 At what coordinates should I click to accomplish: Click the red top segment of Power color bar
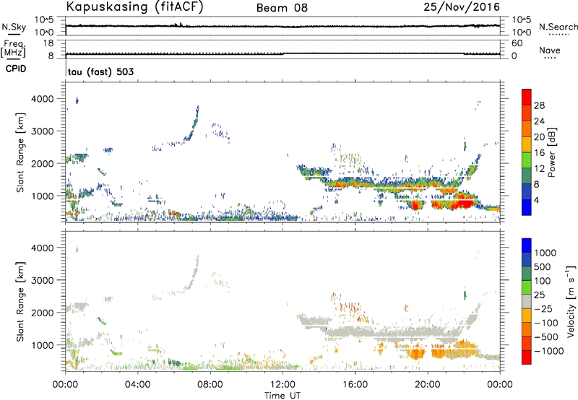[x=527, y=97]
